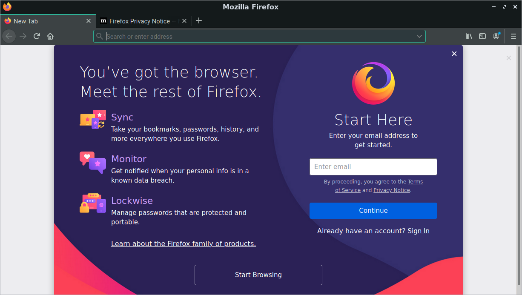Click the Sync illustration icon

pyautogui.click(x=93, y=119)
